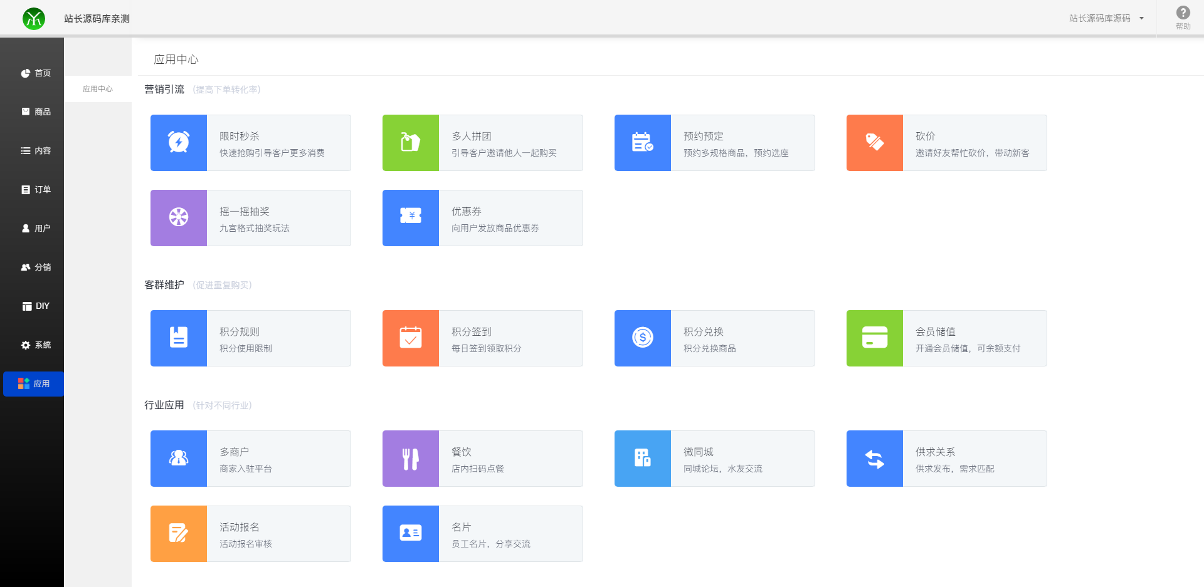Click the 多商户 users icon
This screenshot has width=1204, height=587.
tap(179, 459)
